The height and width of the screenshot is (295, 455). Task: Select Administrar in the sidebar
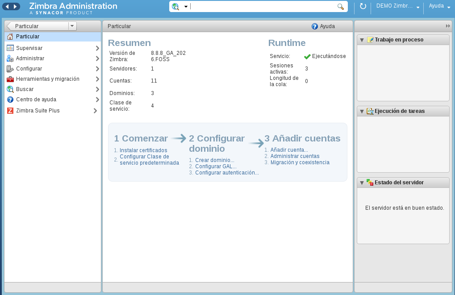pyautogui.click(x=30, y=58)
